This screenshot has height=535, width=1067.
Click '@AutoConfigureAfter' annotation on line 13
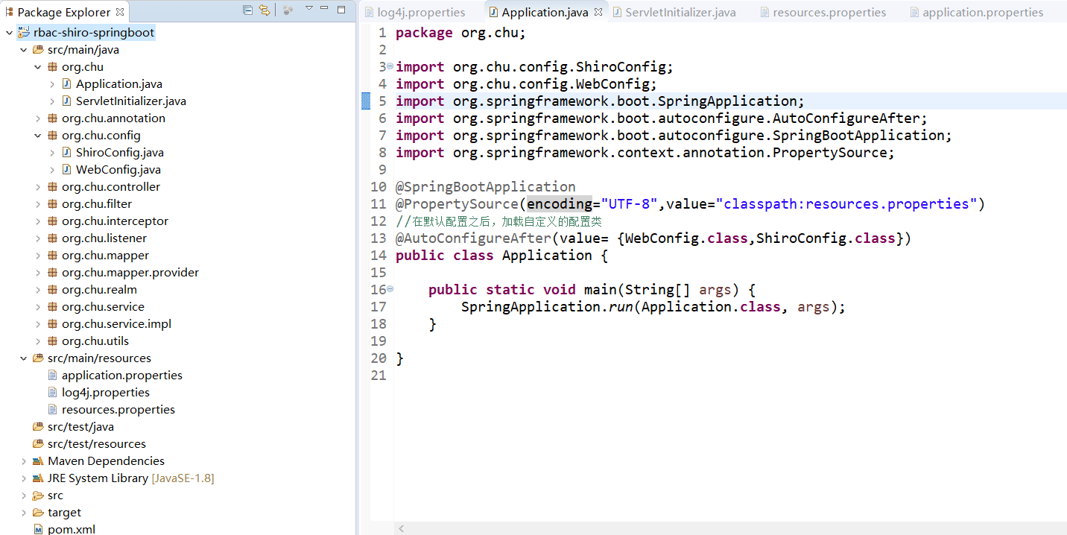tap(473, 238)
